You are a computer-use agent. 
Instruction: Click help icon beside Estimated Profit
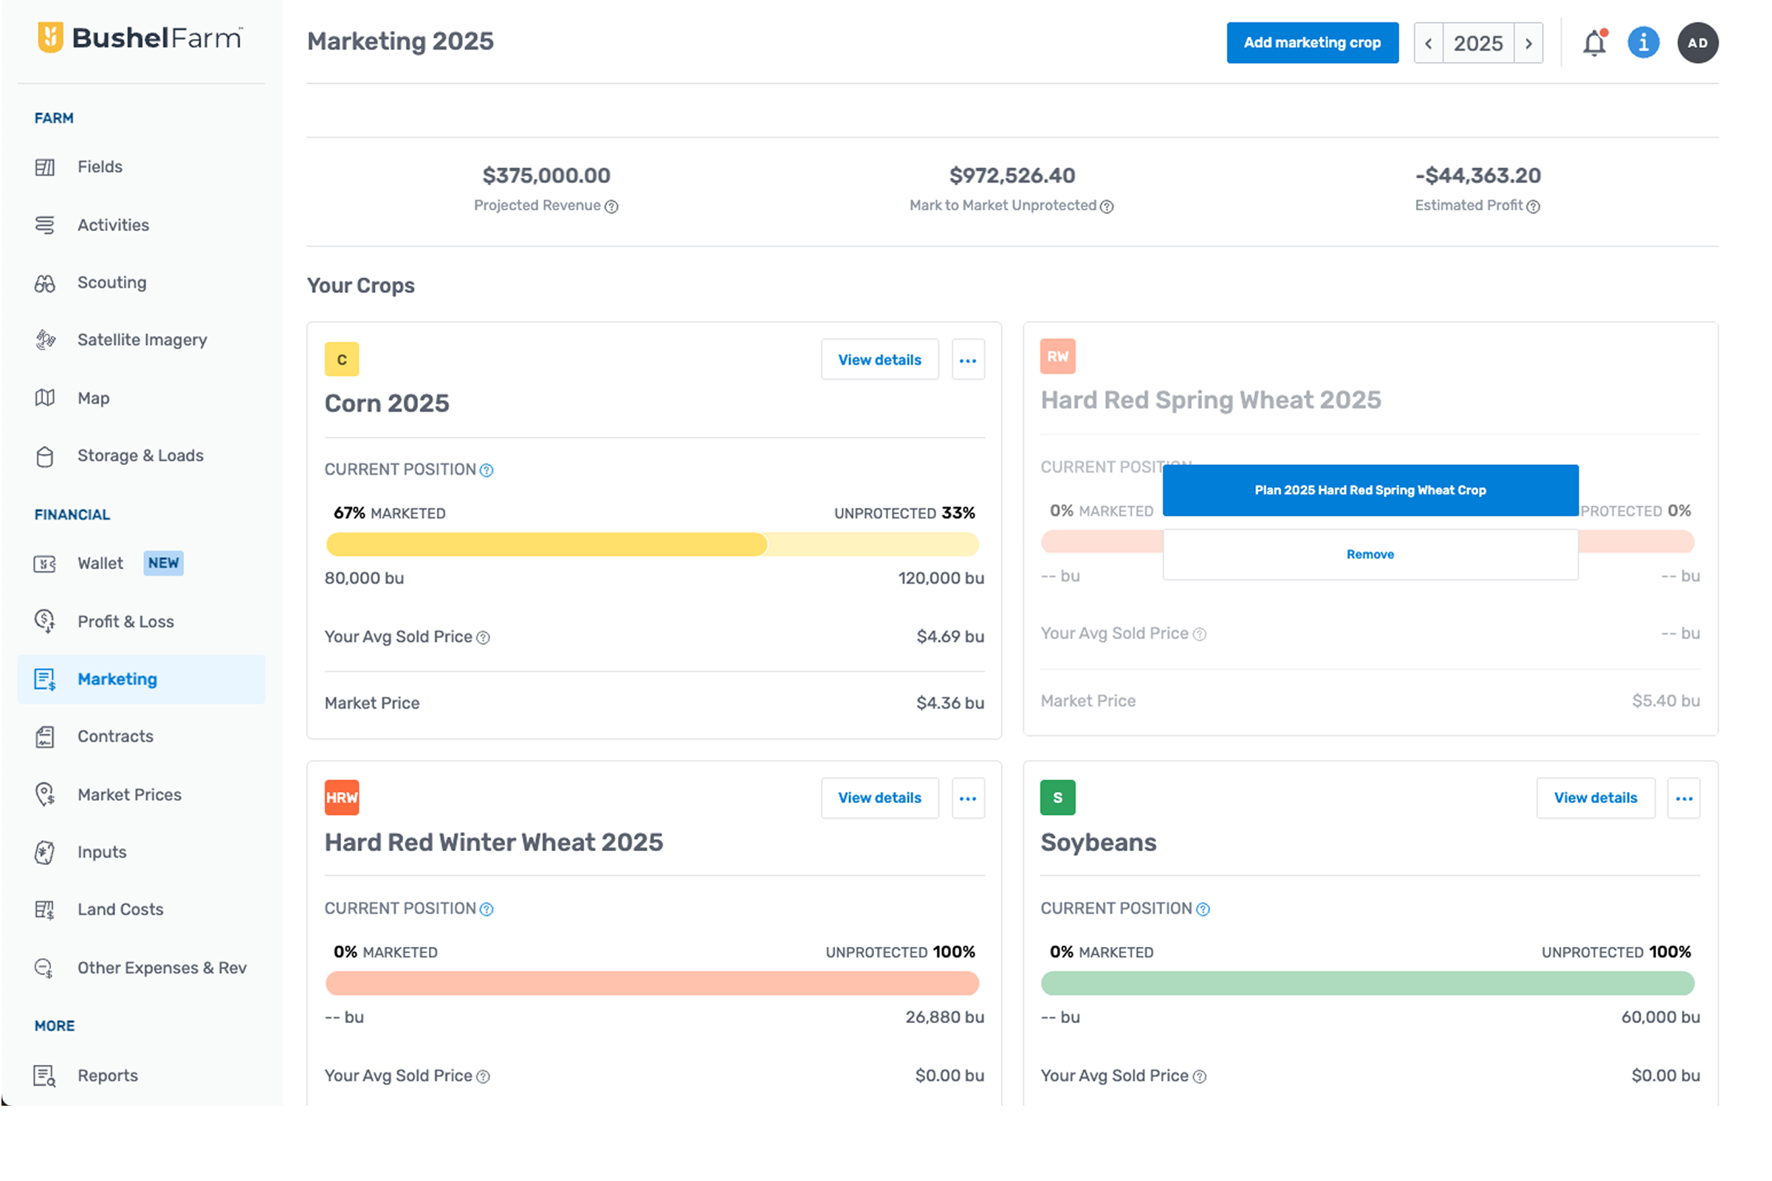(1534, 207)
